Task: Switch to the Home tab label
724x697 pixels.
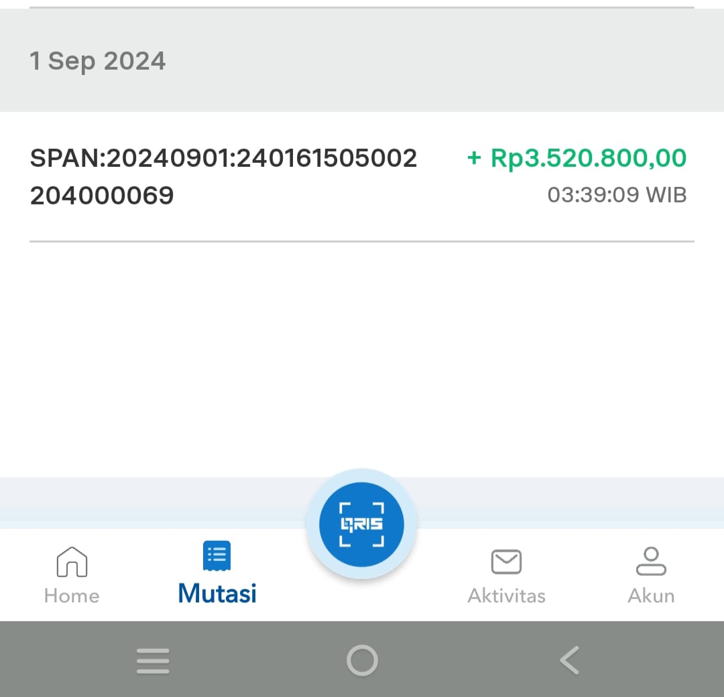Action: [x=72, y=596]
